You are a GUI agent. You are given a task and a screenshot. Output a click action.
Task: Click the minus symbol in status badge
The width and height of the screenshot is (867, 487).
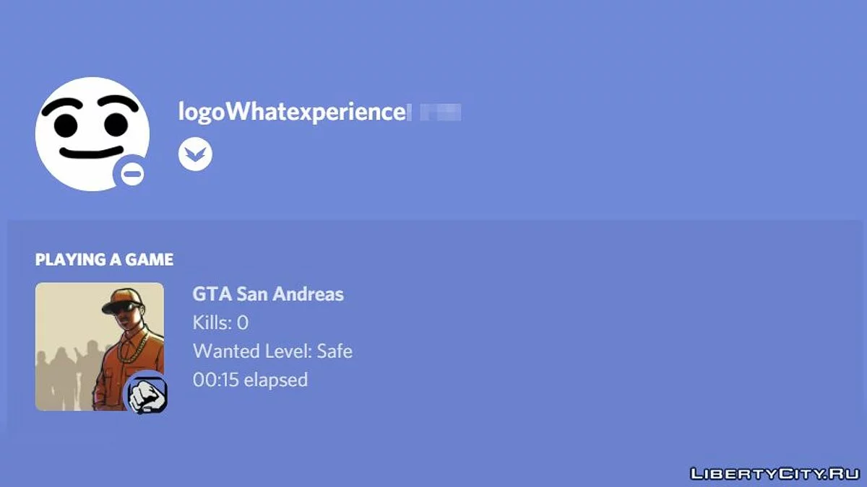[x=132, y=174]
